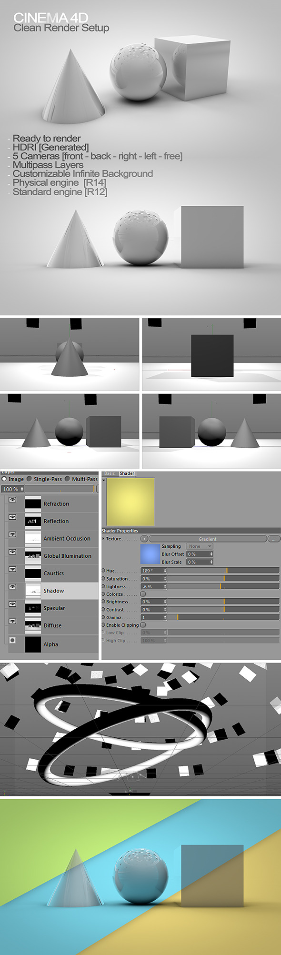The height and width of the screenshot is (955, 281).
Task: Click the yellow shader preview swatch
Action: coord(130,502)
